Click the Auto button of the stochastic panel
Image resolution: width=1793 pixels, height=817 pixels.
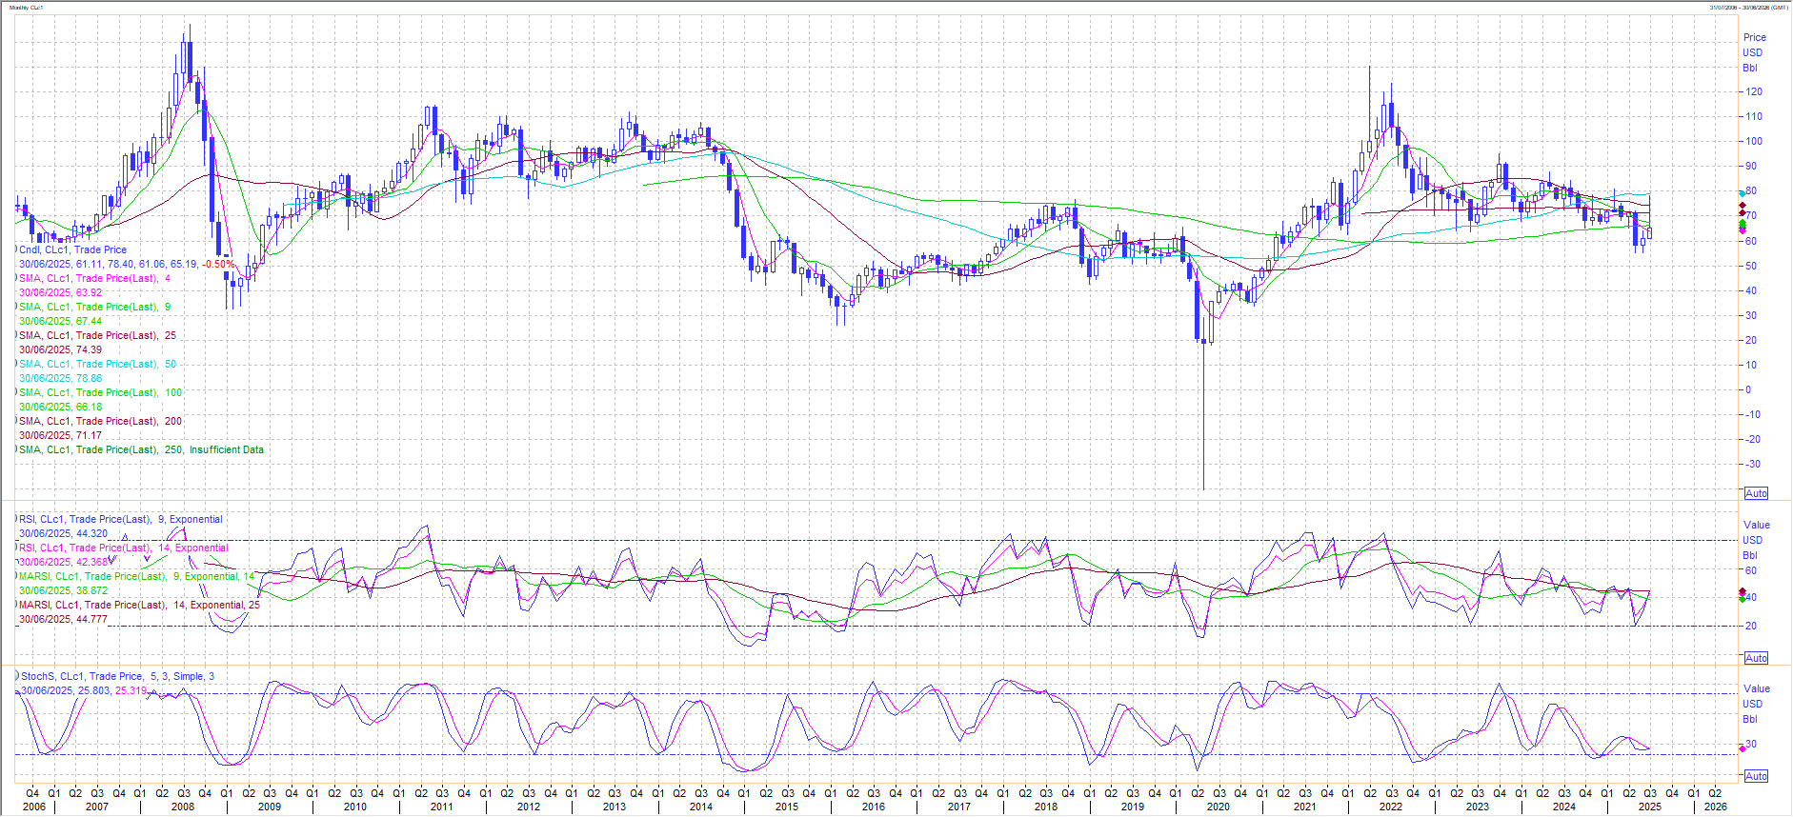point(1756,776)
